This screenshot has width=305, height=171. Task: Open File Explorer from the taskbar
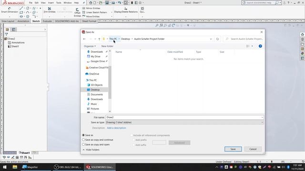[x=15, y=167]
